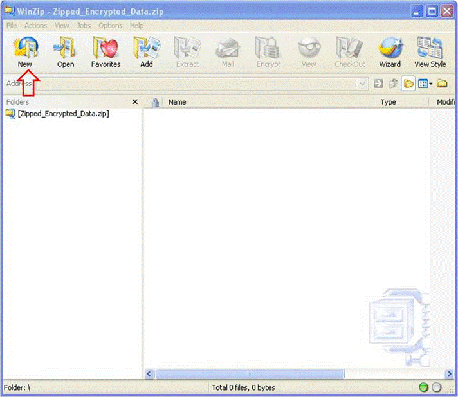Expand the Address bar dropdown arrow
The width and height of the screenshot is (458, 397).
pyautogui.click(x=362, y=84)
